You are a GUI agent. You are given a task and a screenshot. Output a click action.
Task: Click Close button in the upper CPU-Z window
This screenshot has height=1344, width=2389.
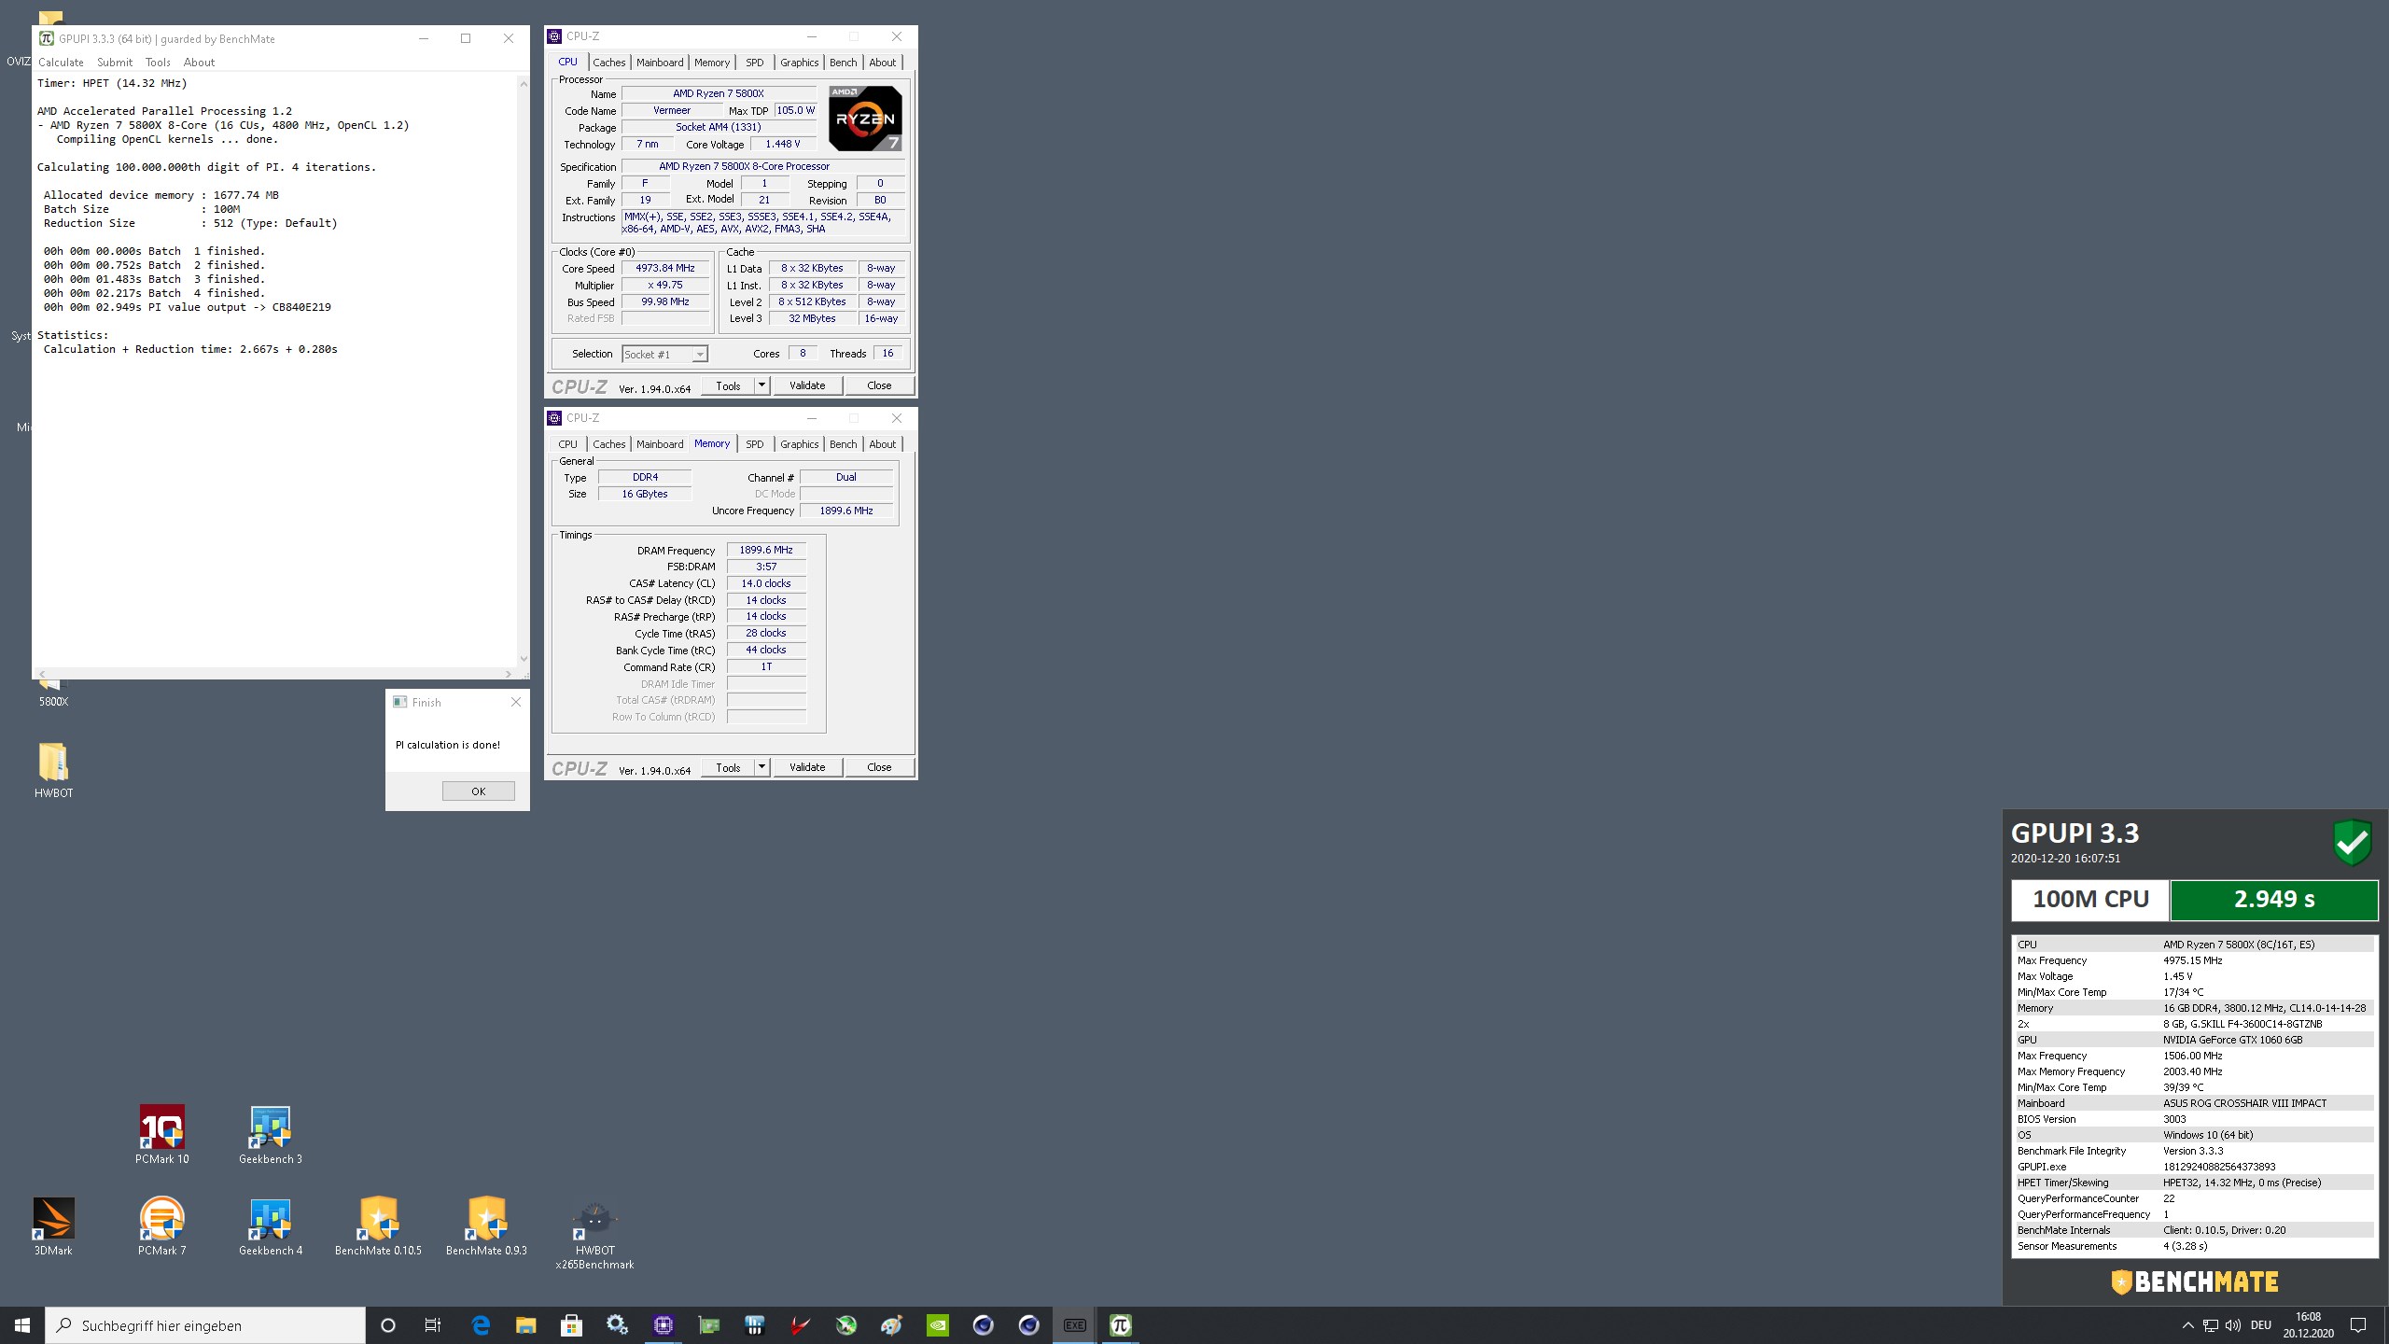[x=879, y=385]
